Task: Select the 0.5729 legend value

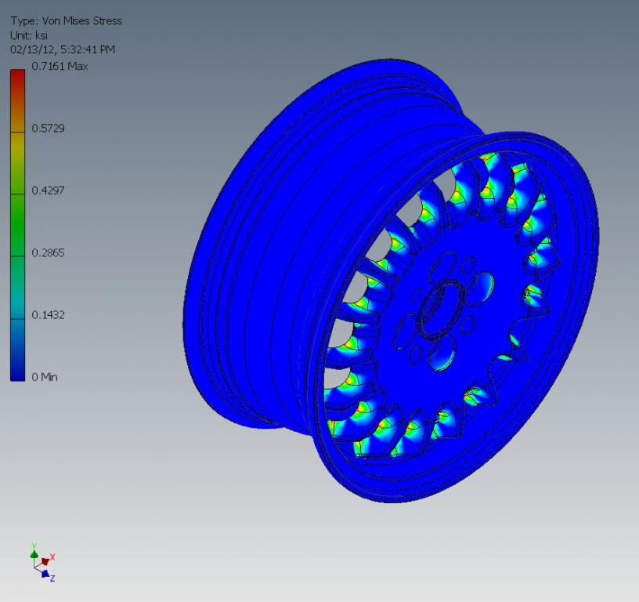Action: pos(48,128)
